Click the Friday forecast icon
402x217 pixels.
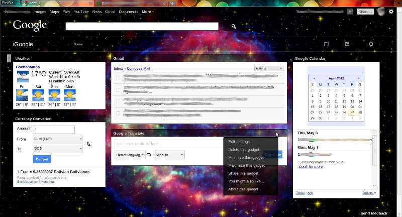tap(22, 95)
